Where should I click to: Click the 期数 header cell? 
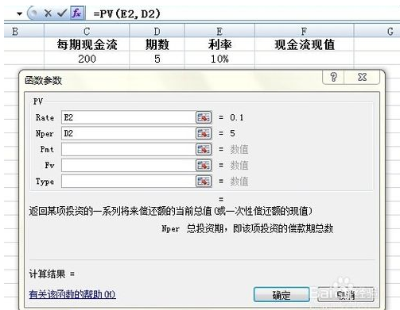click(157, 44)
